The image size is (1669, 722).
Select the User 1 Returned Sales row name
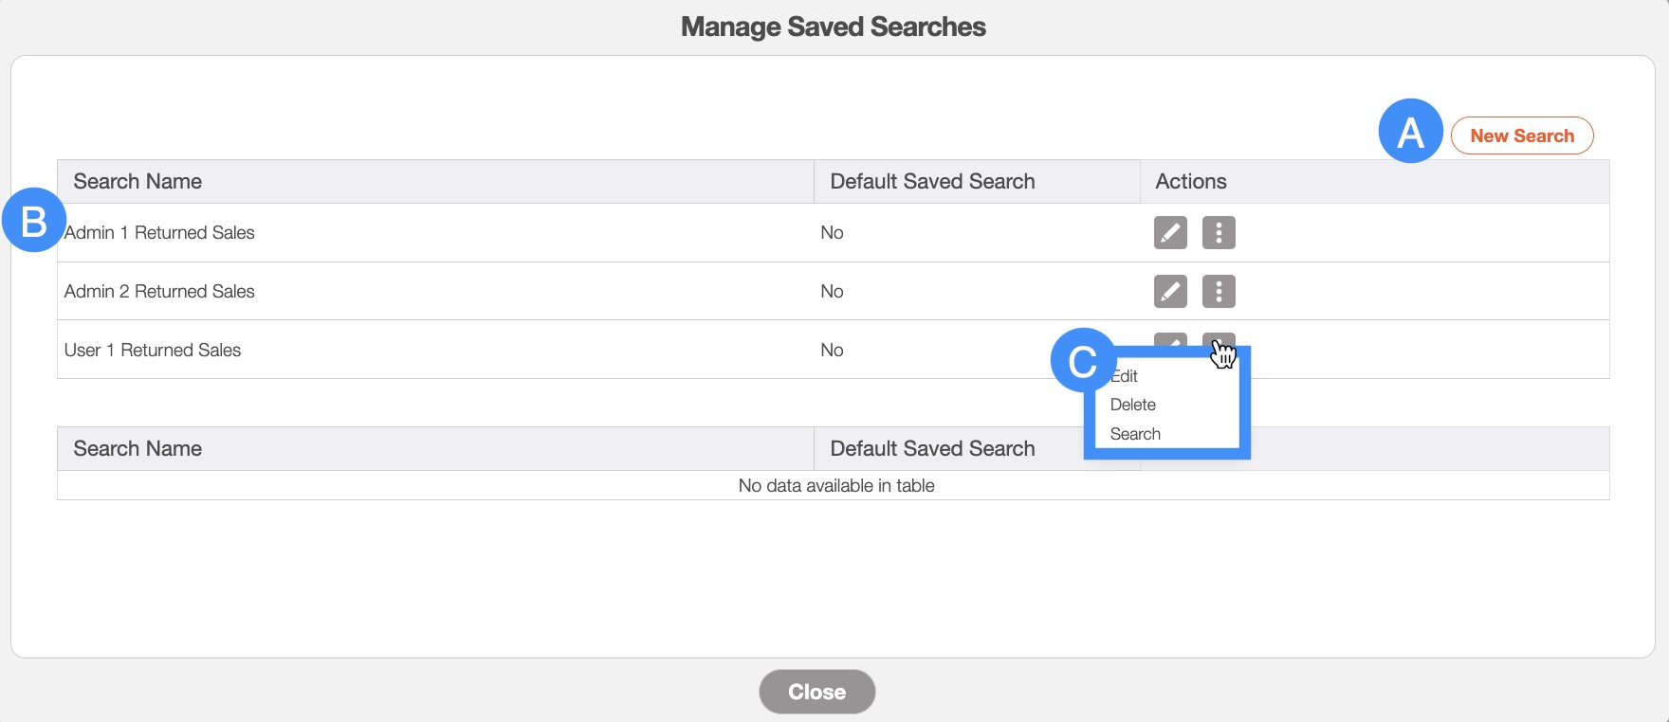coord(153,351)
